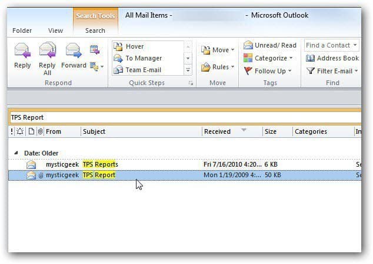Click the Quick Steps scroll down arrow
Image resolution: width=373 pixels, height=264 pixels.
(188, 58)
